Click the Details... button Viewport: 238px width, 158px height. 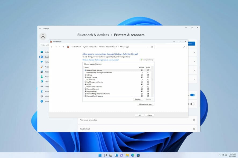tap(138, 99)
